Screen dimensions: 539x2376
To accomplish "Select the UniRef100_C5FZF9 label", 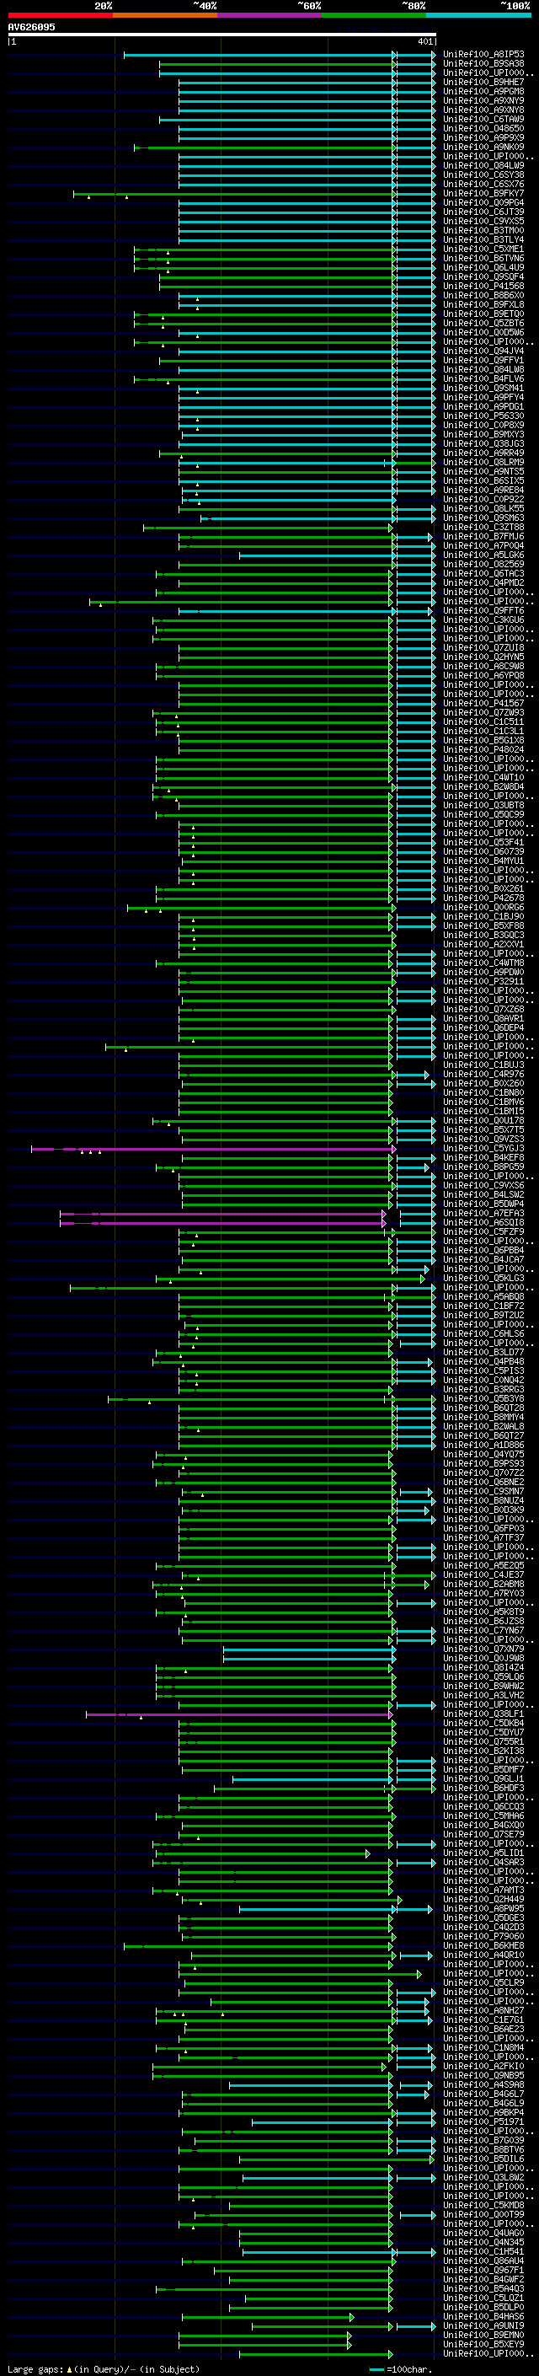I will tap(483, 1231).
